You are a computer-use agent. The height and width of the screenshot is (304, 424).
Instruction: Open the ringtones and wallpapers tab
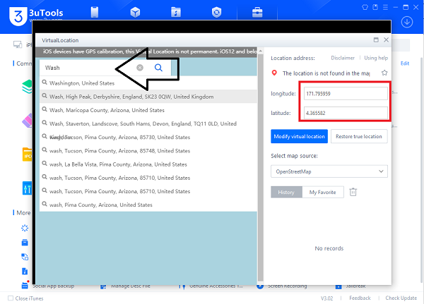click(x=176, y=12)
